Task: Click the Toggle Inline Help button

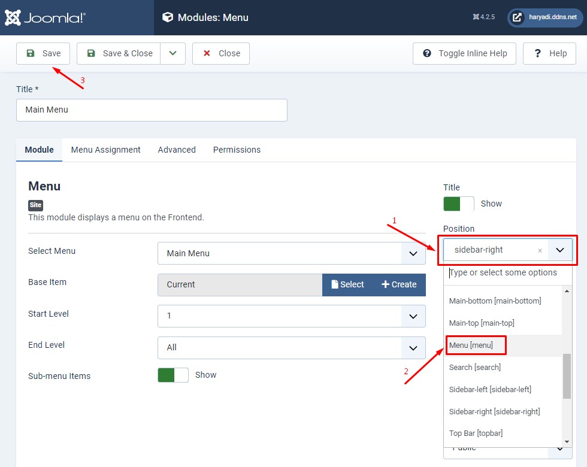Action: [x=465, y=53]
